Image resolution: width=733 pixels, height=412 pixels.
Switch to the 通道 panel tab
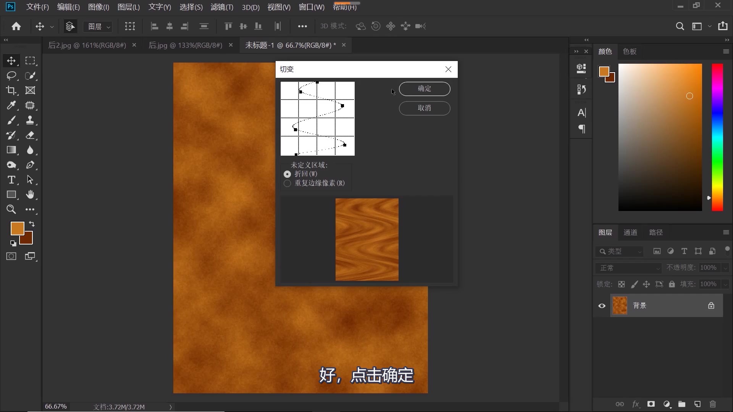631,232
